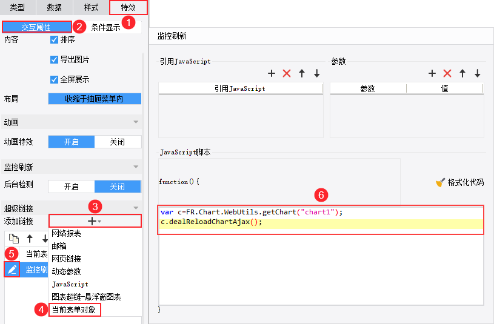The width and height of the screenshot is (494, 324).
Task: Disable the 全屏展示 option
Action: click(54, 79)
